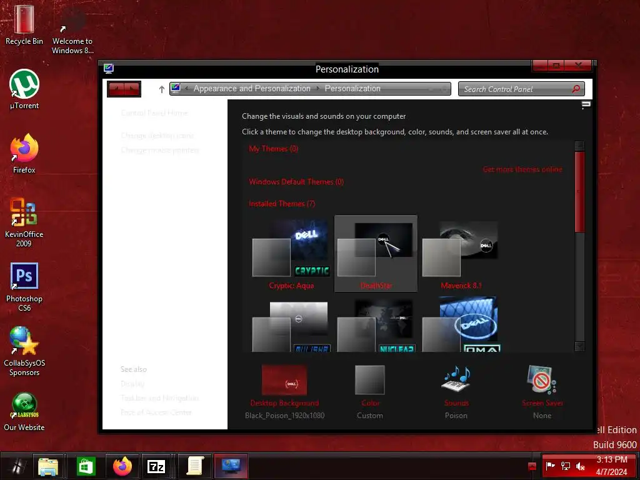
Task: Go back with the red back arrow
Action: coord(116,89)
